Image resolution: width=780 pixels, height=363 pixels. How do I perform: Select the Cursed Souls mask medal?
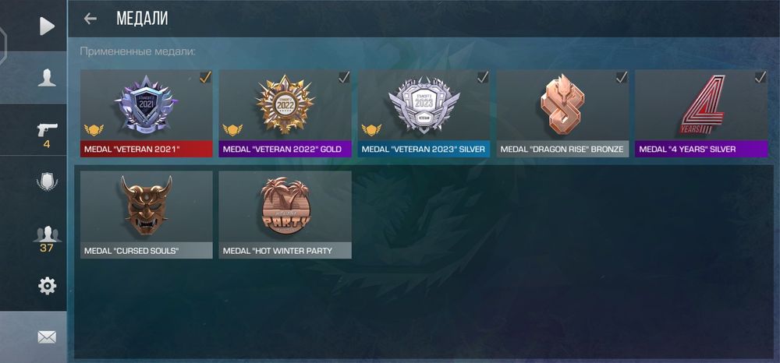coord(147,214)
